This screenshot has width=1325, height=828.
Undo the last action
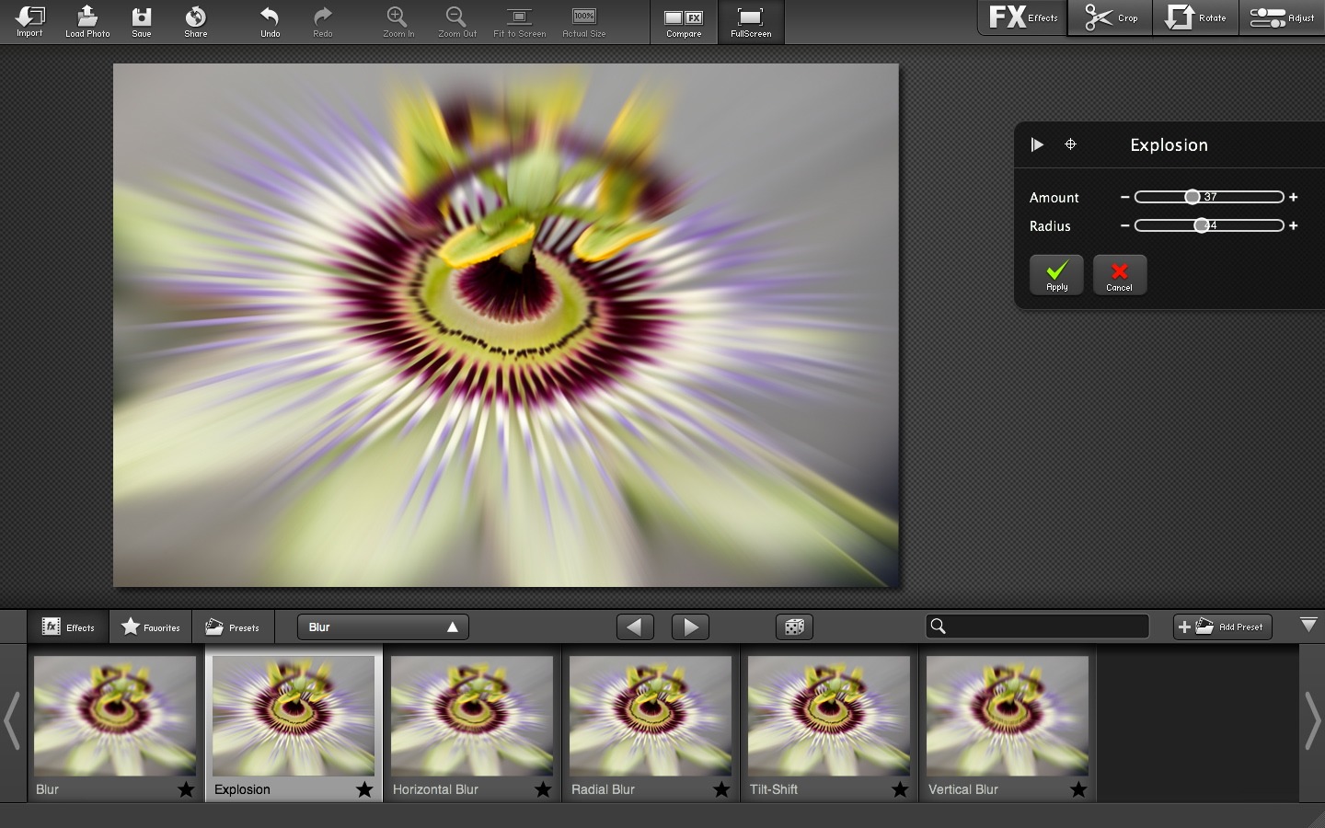(x=270, y=20)
